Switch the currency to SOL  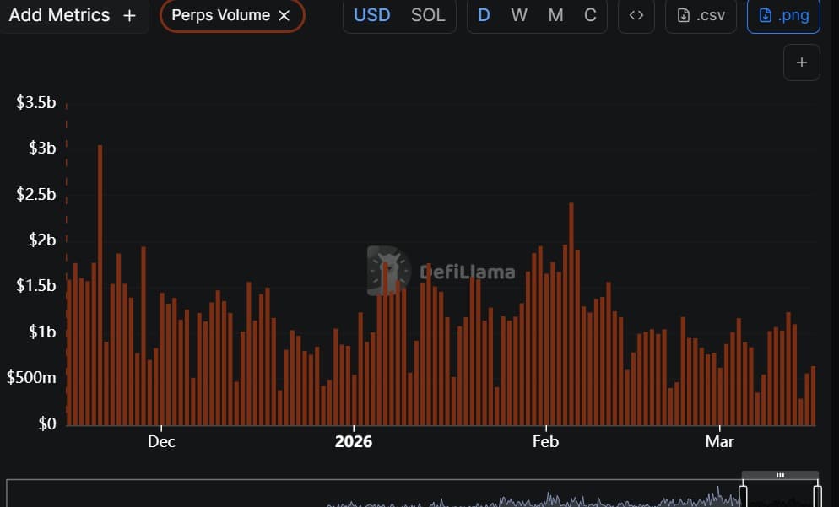coord(428,14)
